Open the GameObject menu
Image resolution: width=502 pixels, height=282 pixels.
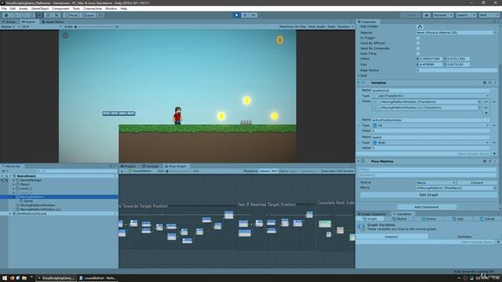tap(40, 9)
